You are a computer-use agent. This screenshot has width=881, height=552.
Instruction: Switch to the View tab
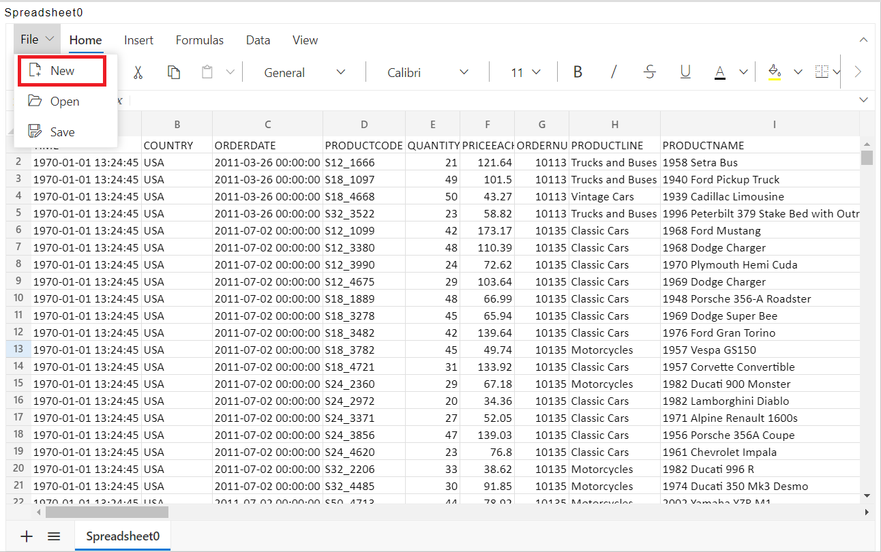305,40
